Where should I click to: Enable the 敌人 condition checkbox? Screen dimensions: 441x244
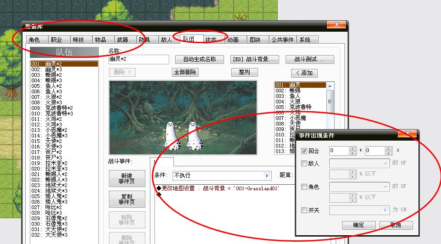pos(304,163)
